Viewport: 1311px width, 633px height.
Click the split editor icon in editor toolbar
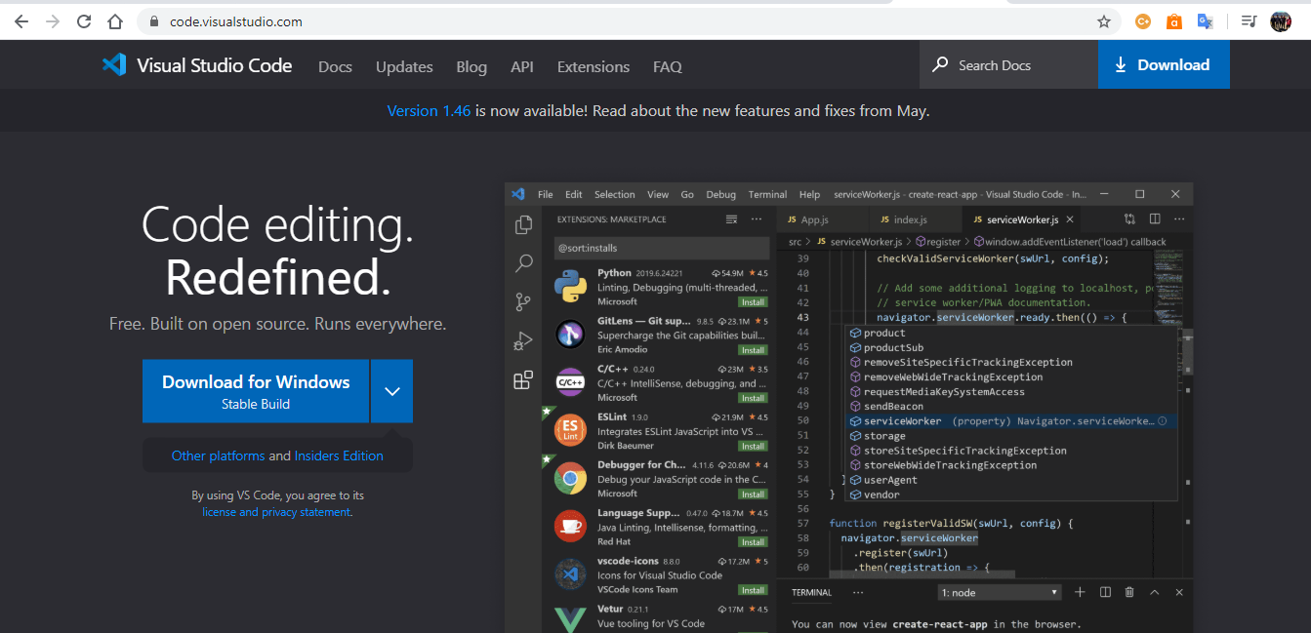click(1155, 219)
